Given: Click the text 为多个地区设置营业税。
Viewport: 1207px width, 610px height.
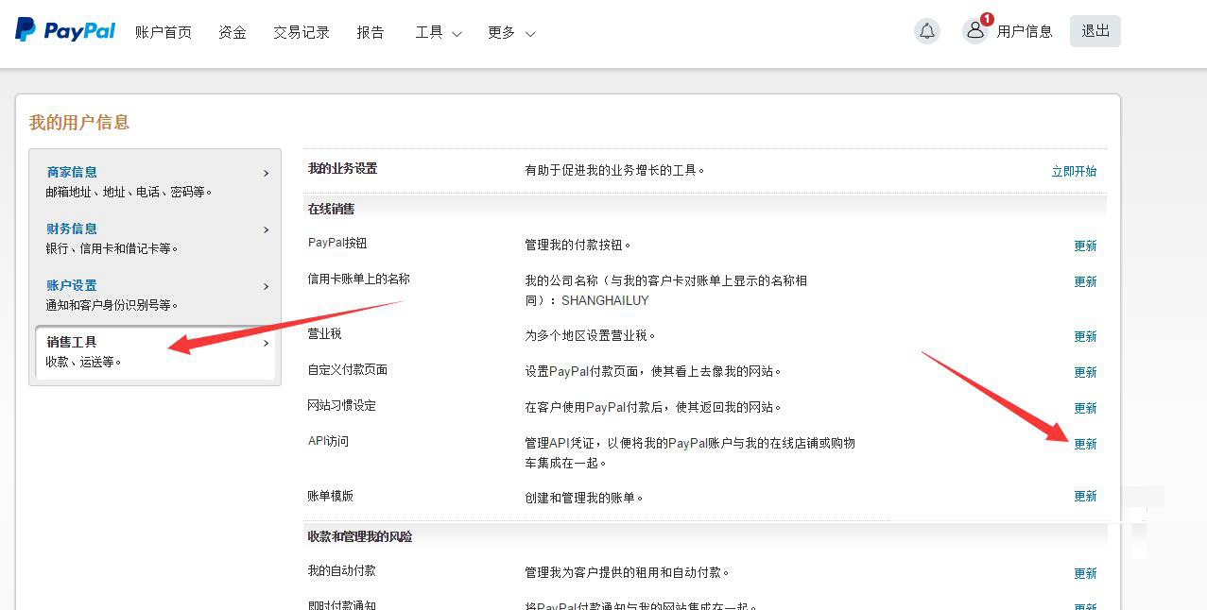Looking at the screenshot, I should pyautogui.click(x=591, y=335).
